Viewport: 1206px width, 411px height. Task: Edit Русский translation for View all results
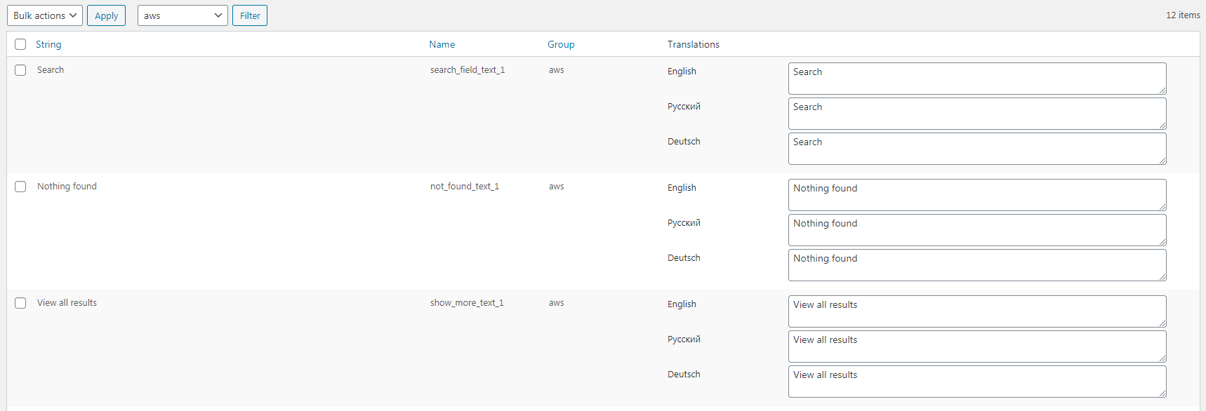977,346
